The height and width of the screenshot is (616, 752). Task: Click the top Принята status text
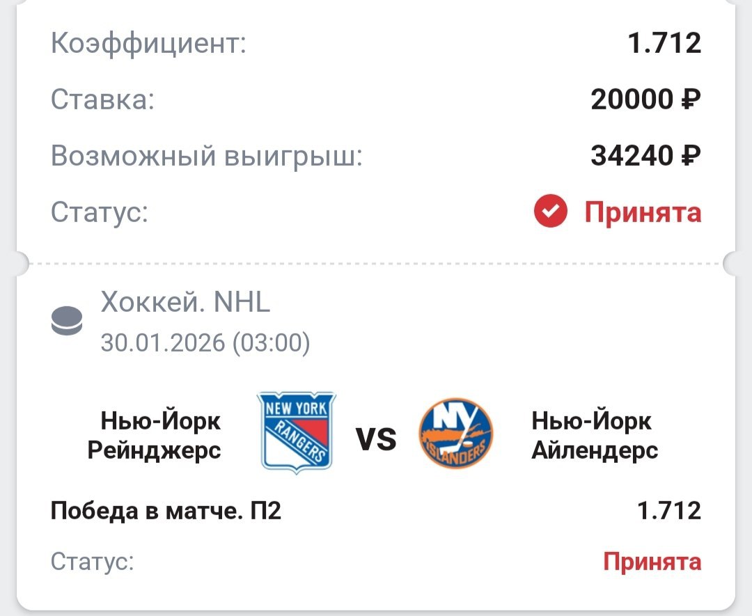point(642,212)
